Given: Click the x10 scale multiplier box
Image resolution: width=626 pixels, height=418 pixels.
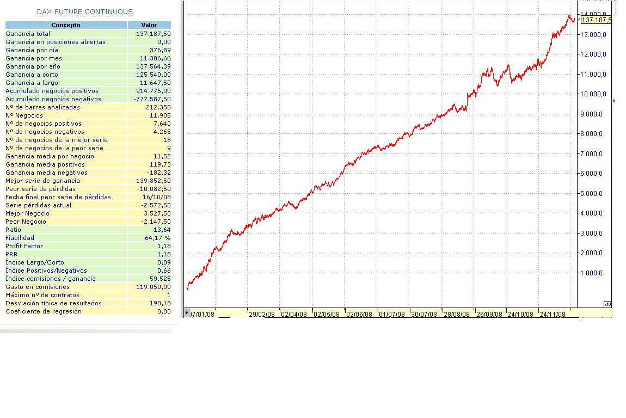Looking at the screenshot, I should 607,304.
